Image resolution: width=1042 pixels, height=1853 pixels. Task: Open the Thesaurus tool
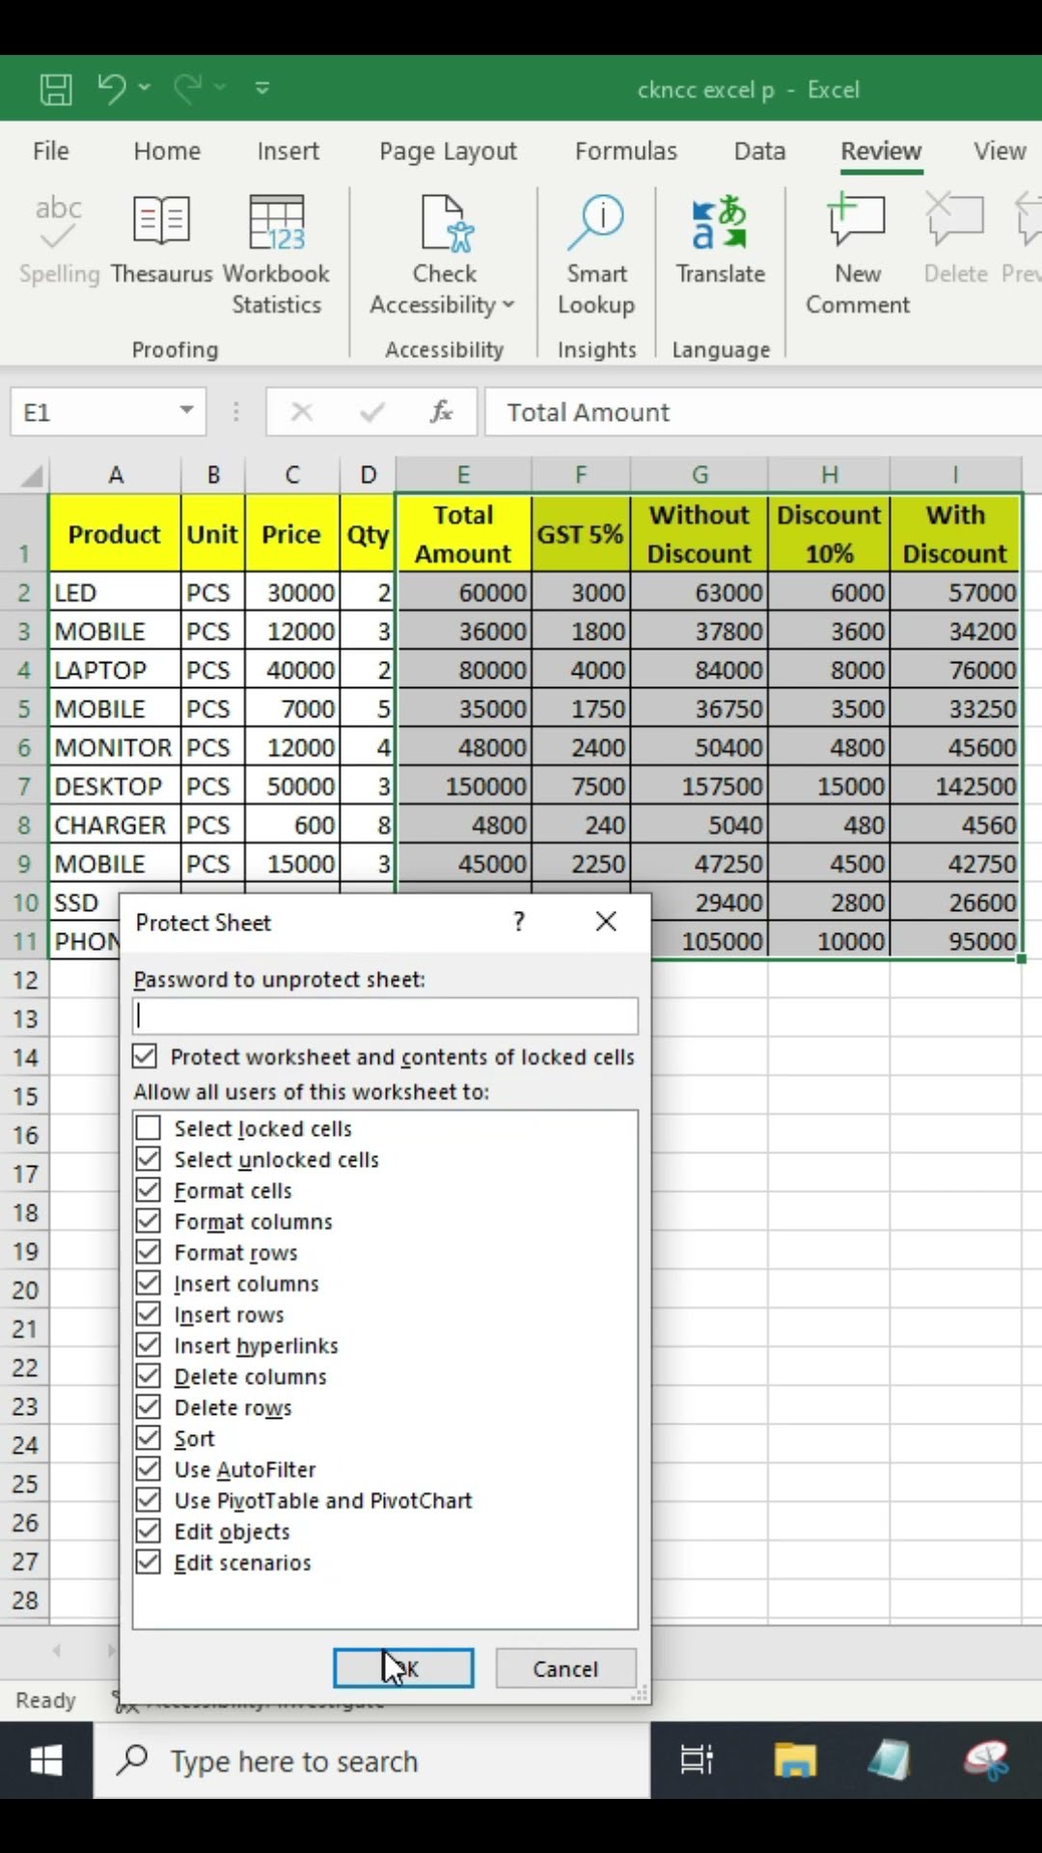click(x=161, y=241)
